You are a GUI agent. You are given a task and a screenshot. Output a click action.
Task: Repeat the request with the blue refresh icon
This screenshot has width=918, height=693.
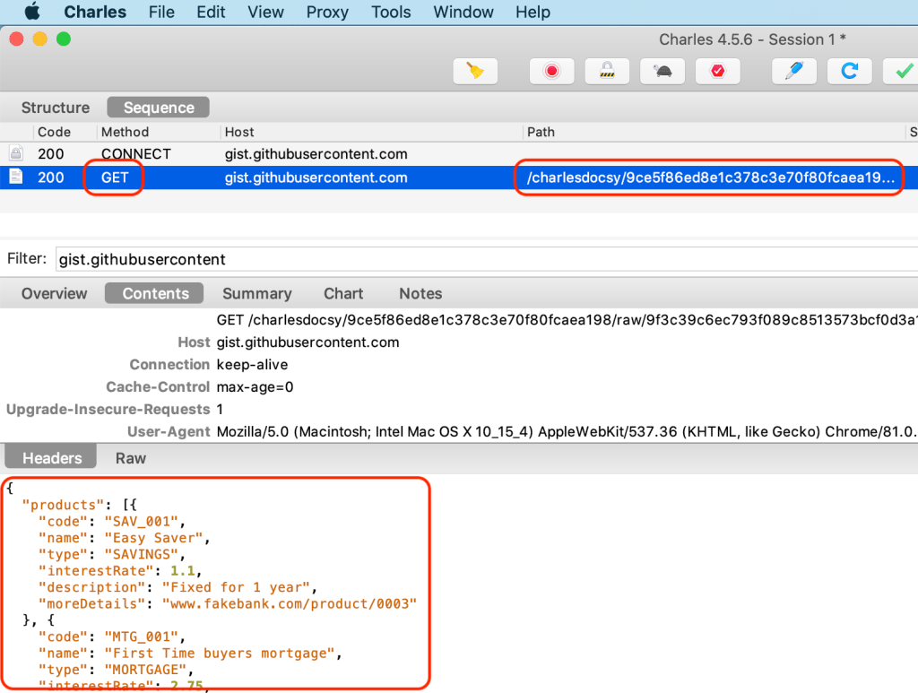pos(850,71)
